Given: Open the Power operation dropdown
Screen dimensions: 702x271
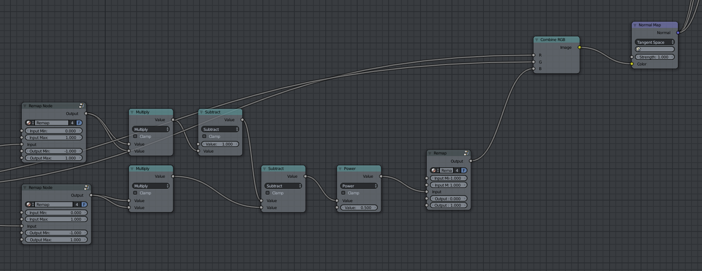Looking at the screenshot, I should point(359,186).
